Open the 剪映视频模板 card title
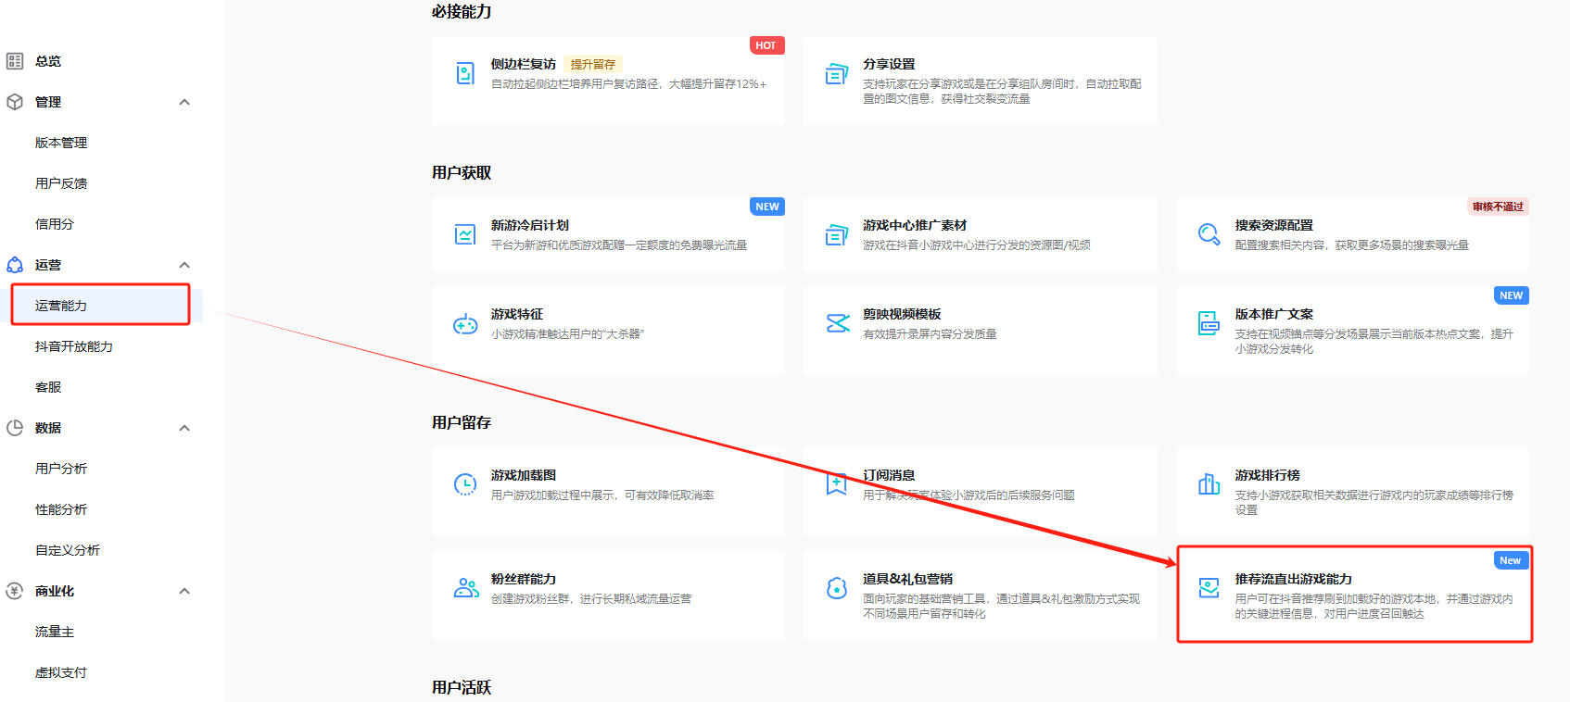Viewport: 1570px width, 702px height. pos(902,314)
